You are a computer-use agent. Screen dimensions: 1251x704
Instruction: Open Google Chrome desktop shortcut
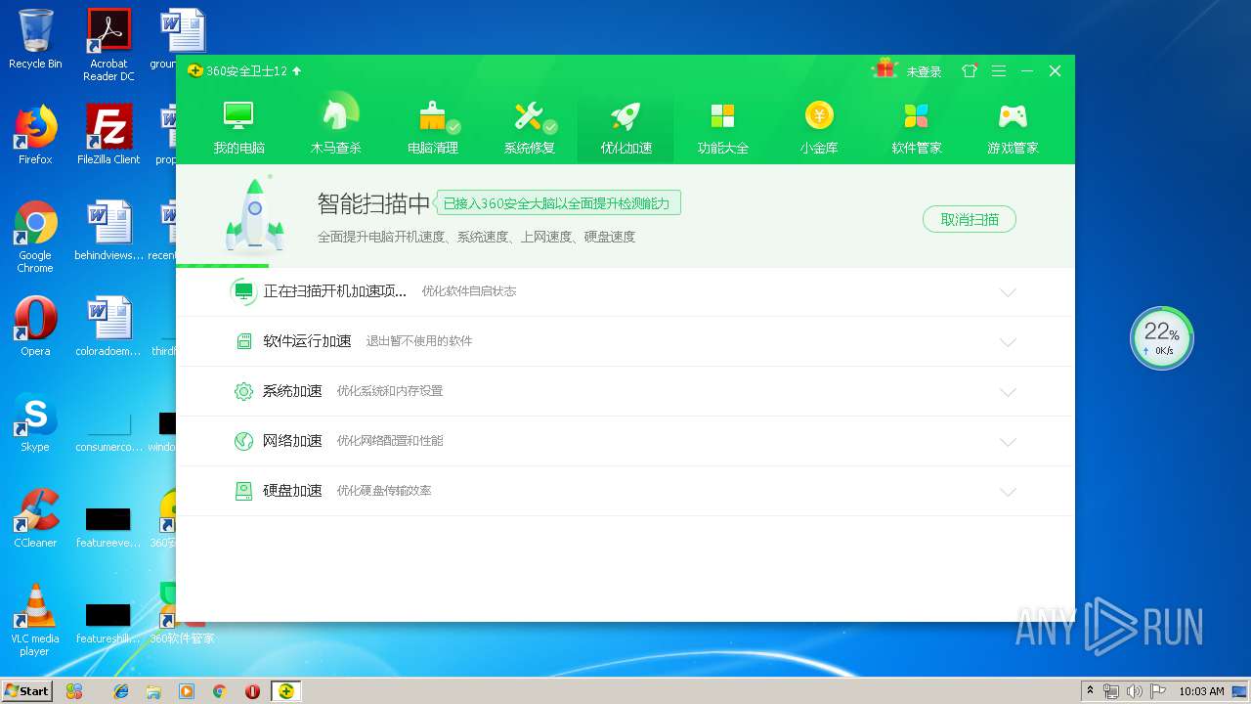(35, 237)
